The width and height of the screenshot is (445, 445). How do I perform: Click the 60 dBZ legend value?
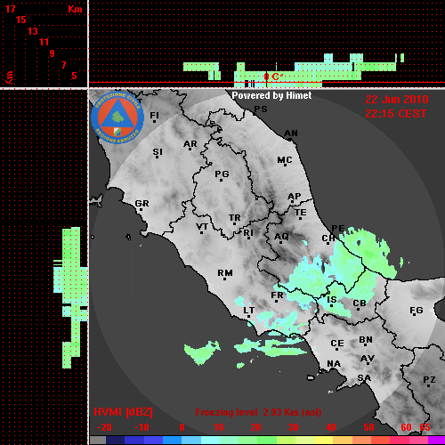(x=406, y=427)
